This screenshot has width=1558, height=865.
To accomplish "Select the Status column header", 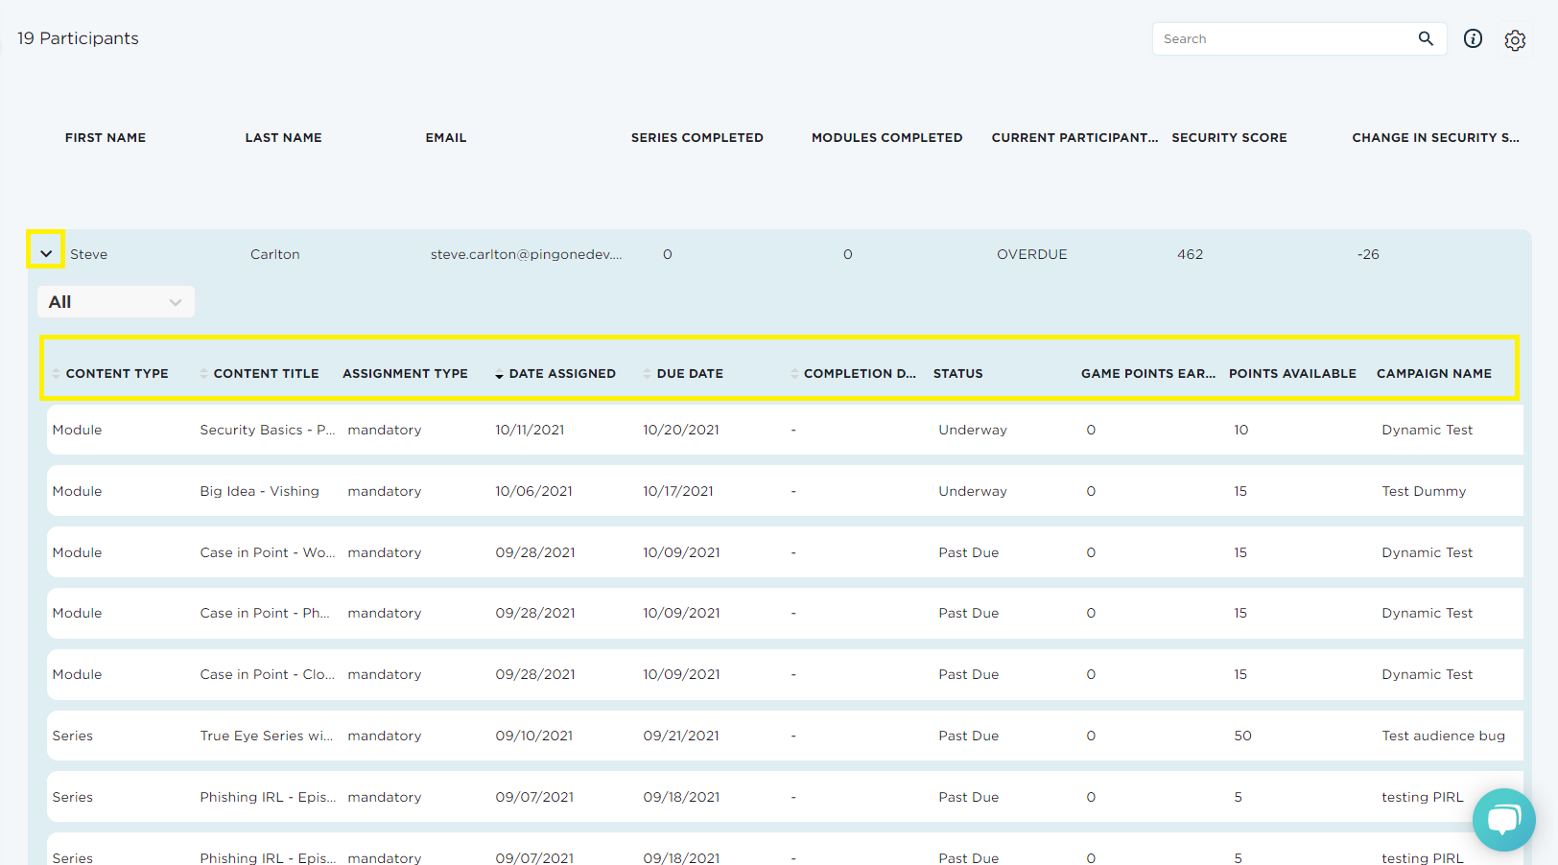I will coord(957,374).
